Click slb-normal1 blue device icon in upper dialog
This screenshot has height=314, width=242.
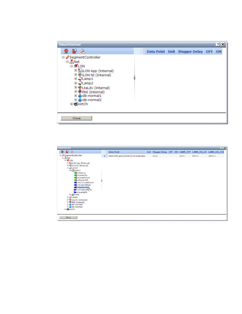(x=80, y=96)
